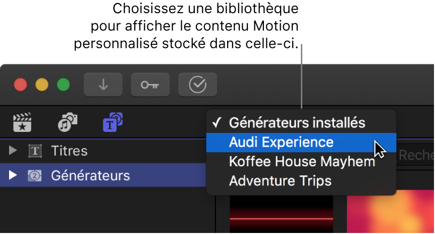Show the Photos and Audio sidebar
This screenshot has height=234, width=435.
tap(67, 122)
